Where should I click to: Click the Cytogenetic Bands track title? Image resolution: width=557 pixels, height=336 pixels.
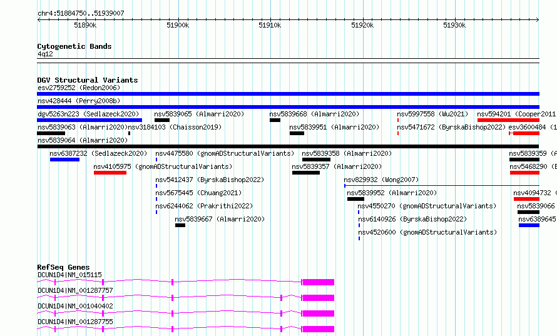click(74, 46)
